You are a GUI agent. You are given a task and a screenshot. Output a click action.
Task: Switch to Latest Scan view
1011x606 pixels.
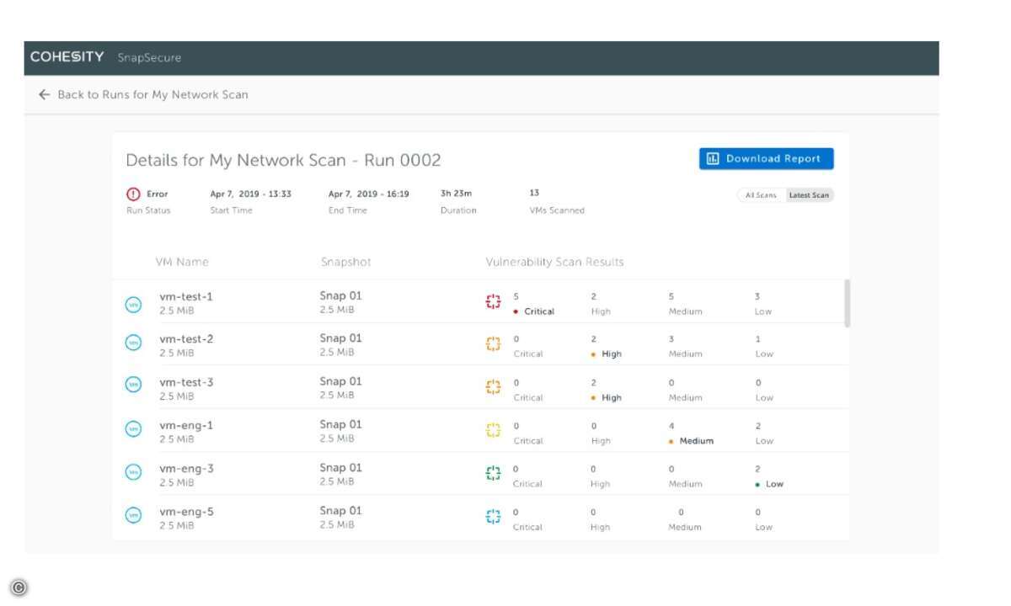click(809, 195)
